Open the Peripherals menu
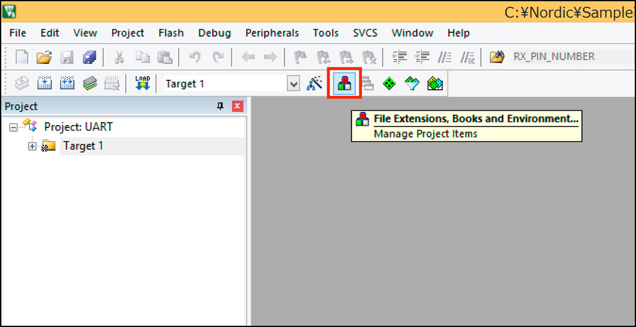636x327 pixels. tap(272, 33)
